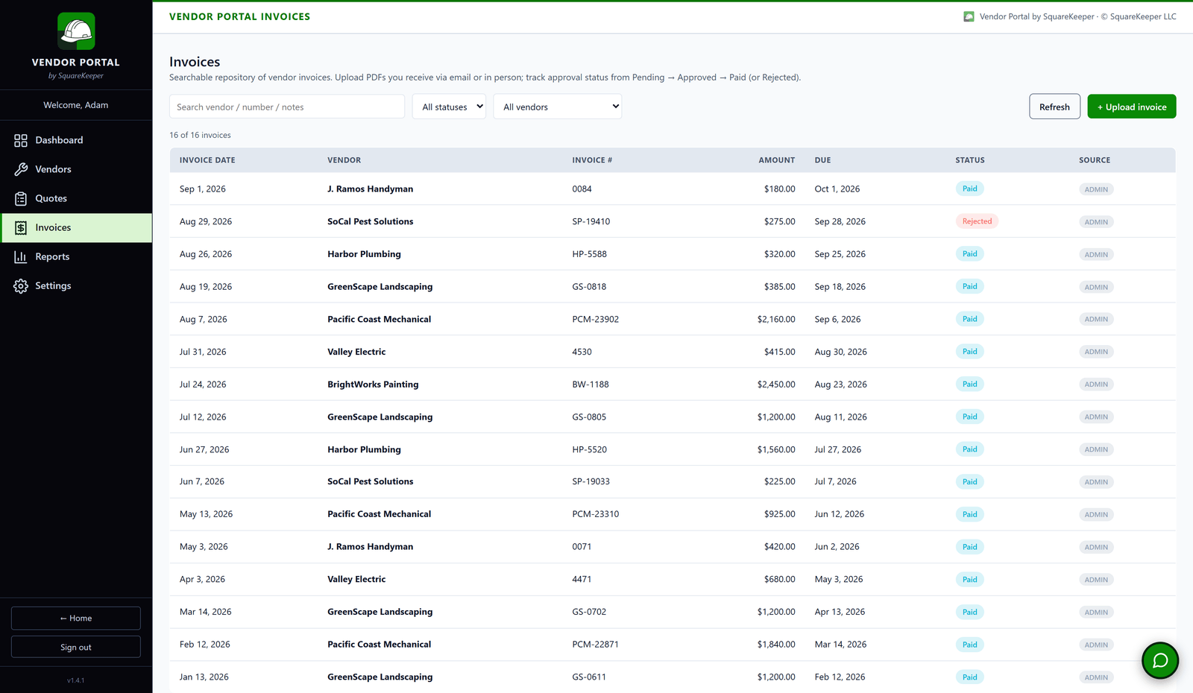Screen dimensions: 1193x693
Task: Open the J. Ramos Handyman invoice 0084
Action: click(673, 189)
